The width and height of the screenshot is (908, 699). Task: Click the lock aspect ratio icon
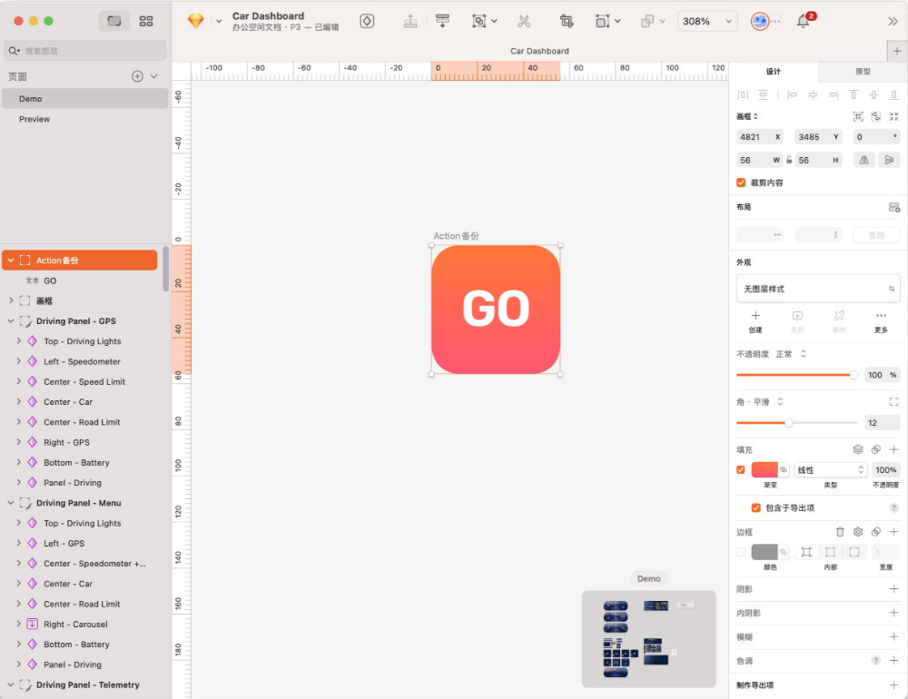789,160
